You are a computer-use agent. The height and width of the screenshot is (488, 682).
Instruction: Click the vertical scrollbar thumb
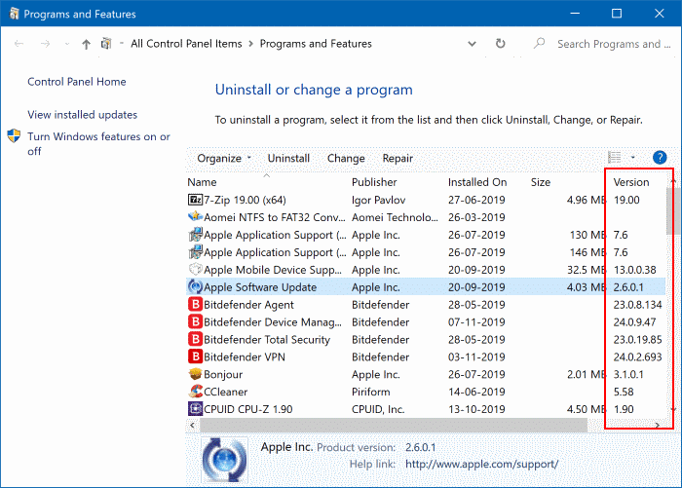click(x=673, y=210)
